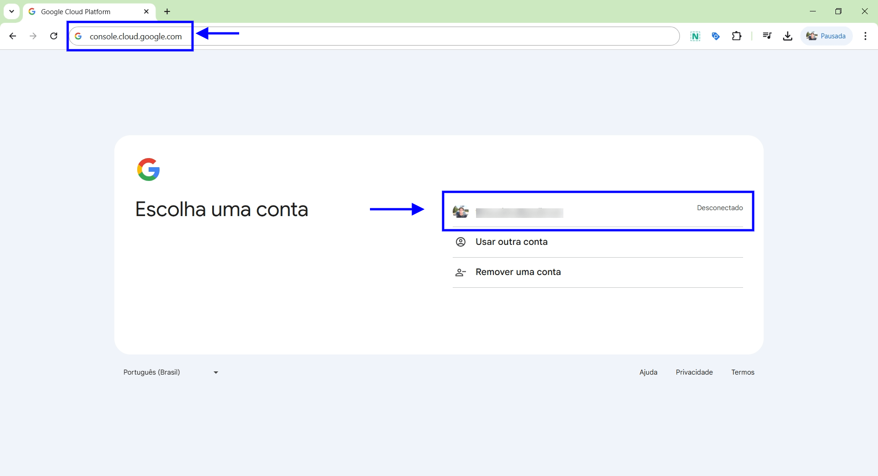878x476 pixels.
Task: Open the media controls icon
Action: tap(767, 36)
